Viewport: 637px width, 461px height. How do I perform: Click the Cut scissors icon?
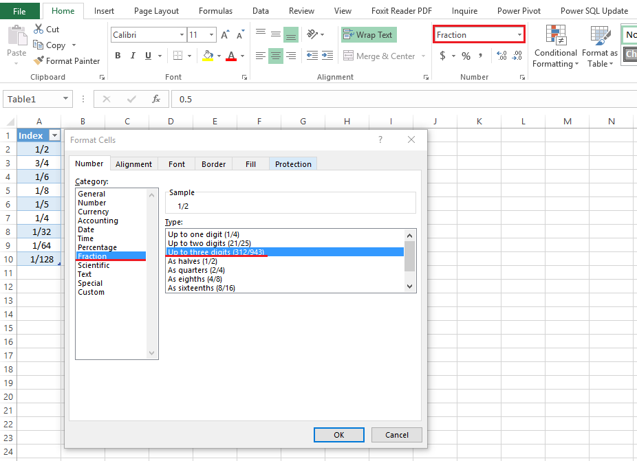[x=39, y=29]
